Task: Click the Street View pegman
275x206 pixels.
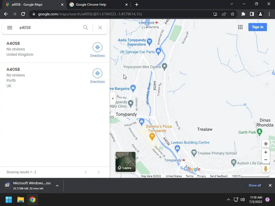Action: [x=266, y=169]
